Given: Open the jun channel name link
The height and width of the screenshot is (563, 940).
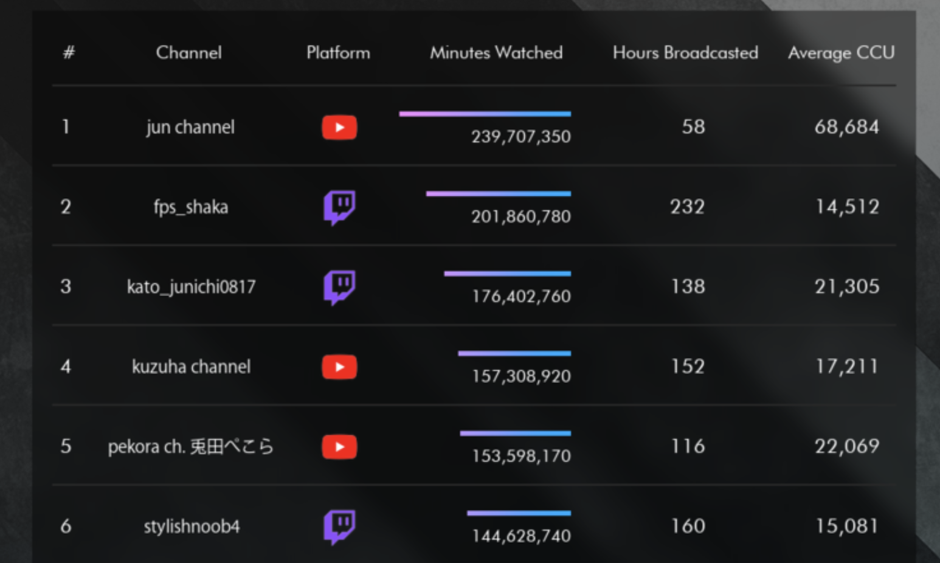Looking at the screenshot, I should point(190,128).
